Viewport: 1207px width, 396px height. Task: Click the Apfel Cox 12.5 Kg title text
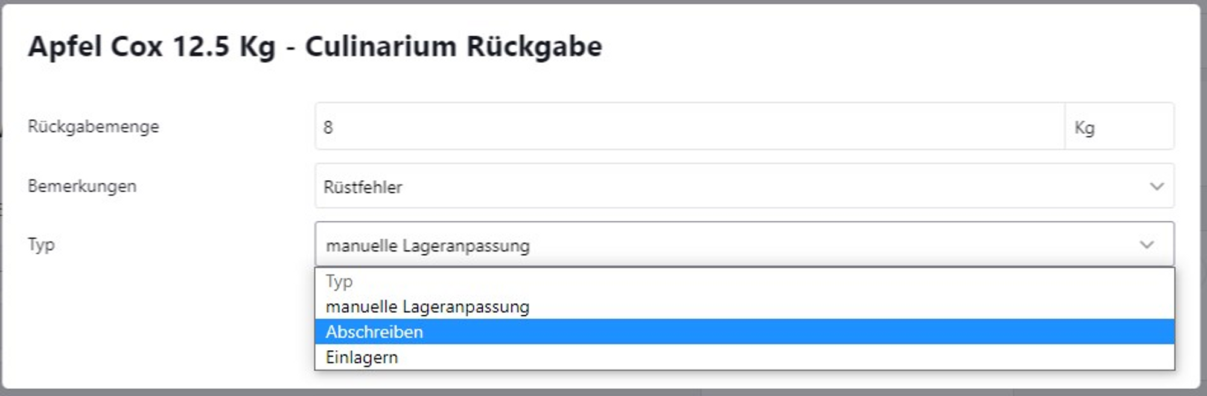151,46
